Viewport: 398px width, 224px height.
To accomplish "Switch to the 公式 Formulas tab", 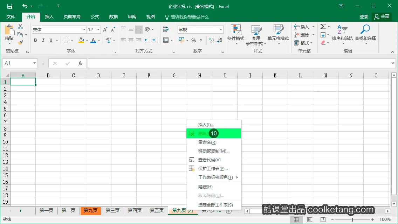I will (x=95, y=17).
